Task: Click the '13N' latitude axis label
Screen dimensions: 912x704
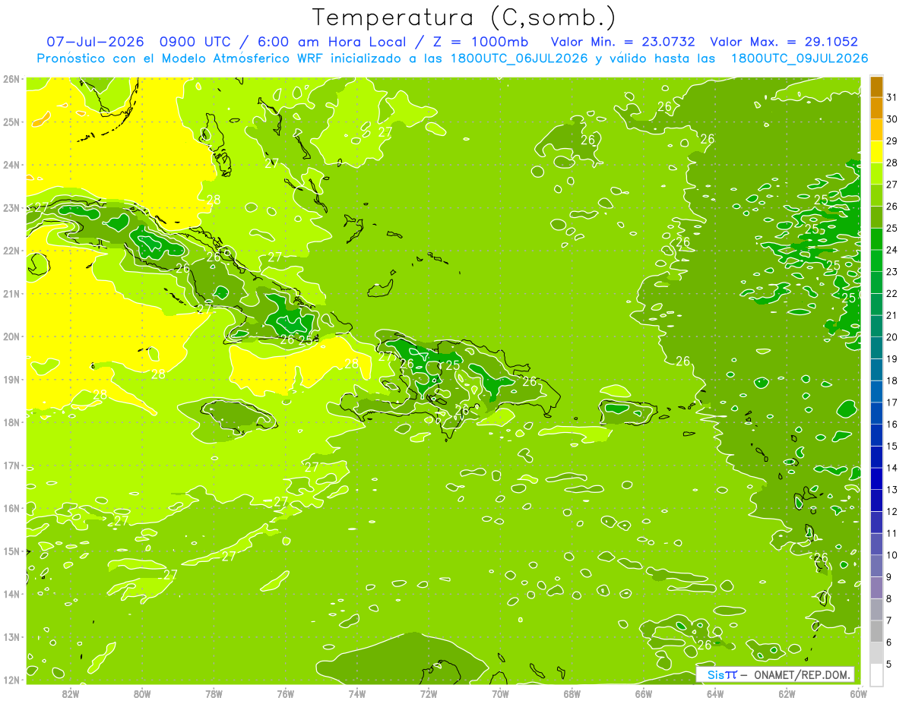Action: coord(11,637)
